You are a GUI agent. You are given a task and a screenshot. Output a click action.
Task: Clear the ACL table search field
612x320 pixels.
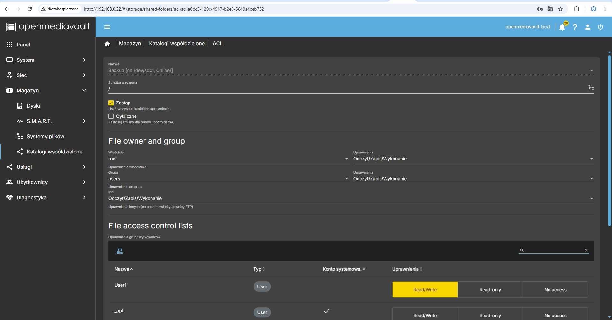pos(586,250)
